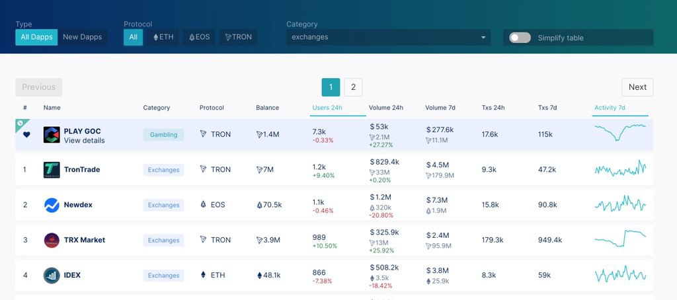Sort by the Volume 24h column
The height and width of the screenshot is (300, 677).
point(386,108)
